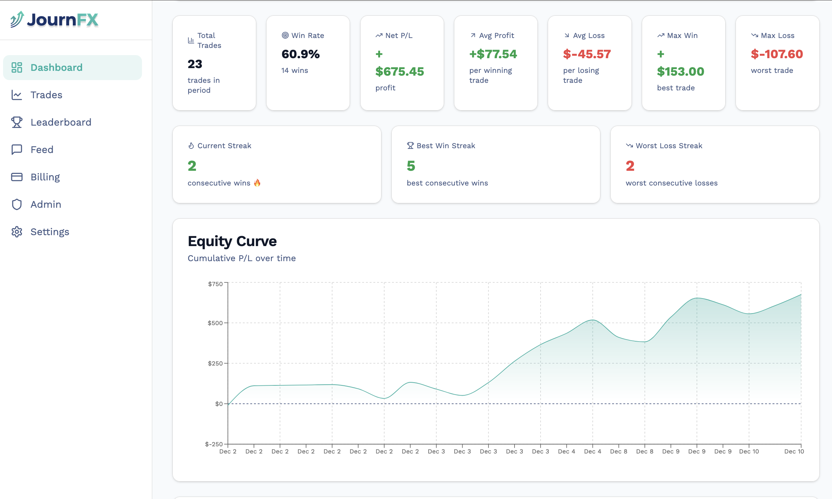Click the Trades chart icon
Viewport: 832px width, 499px height.
pos(17,95)
